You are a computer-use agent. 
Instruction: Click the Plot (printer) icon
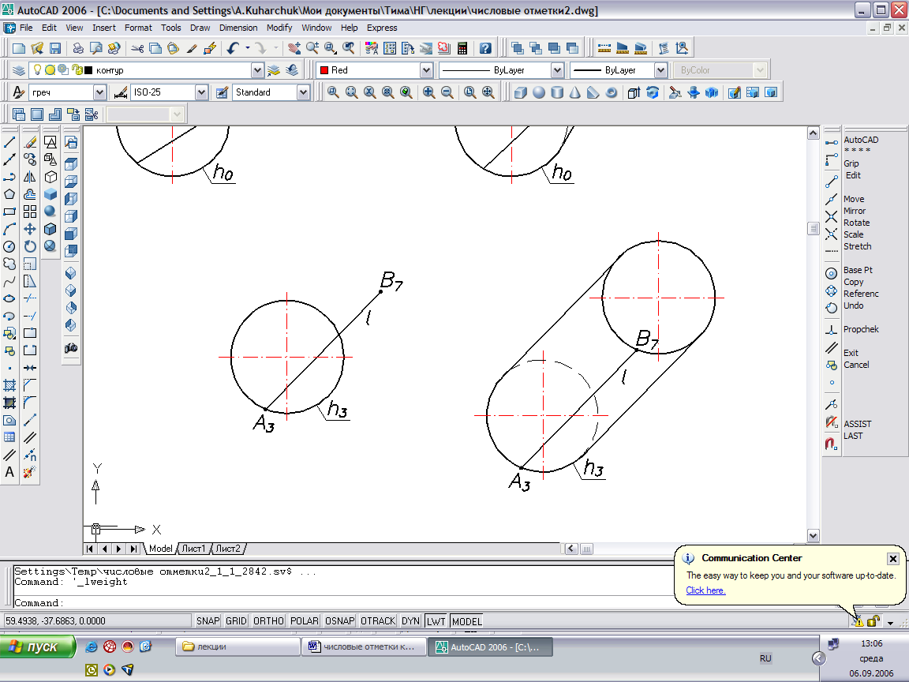[x=77, y=48]
